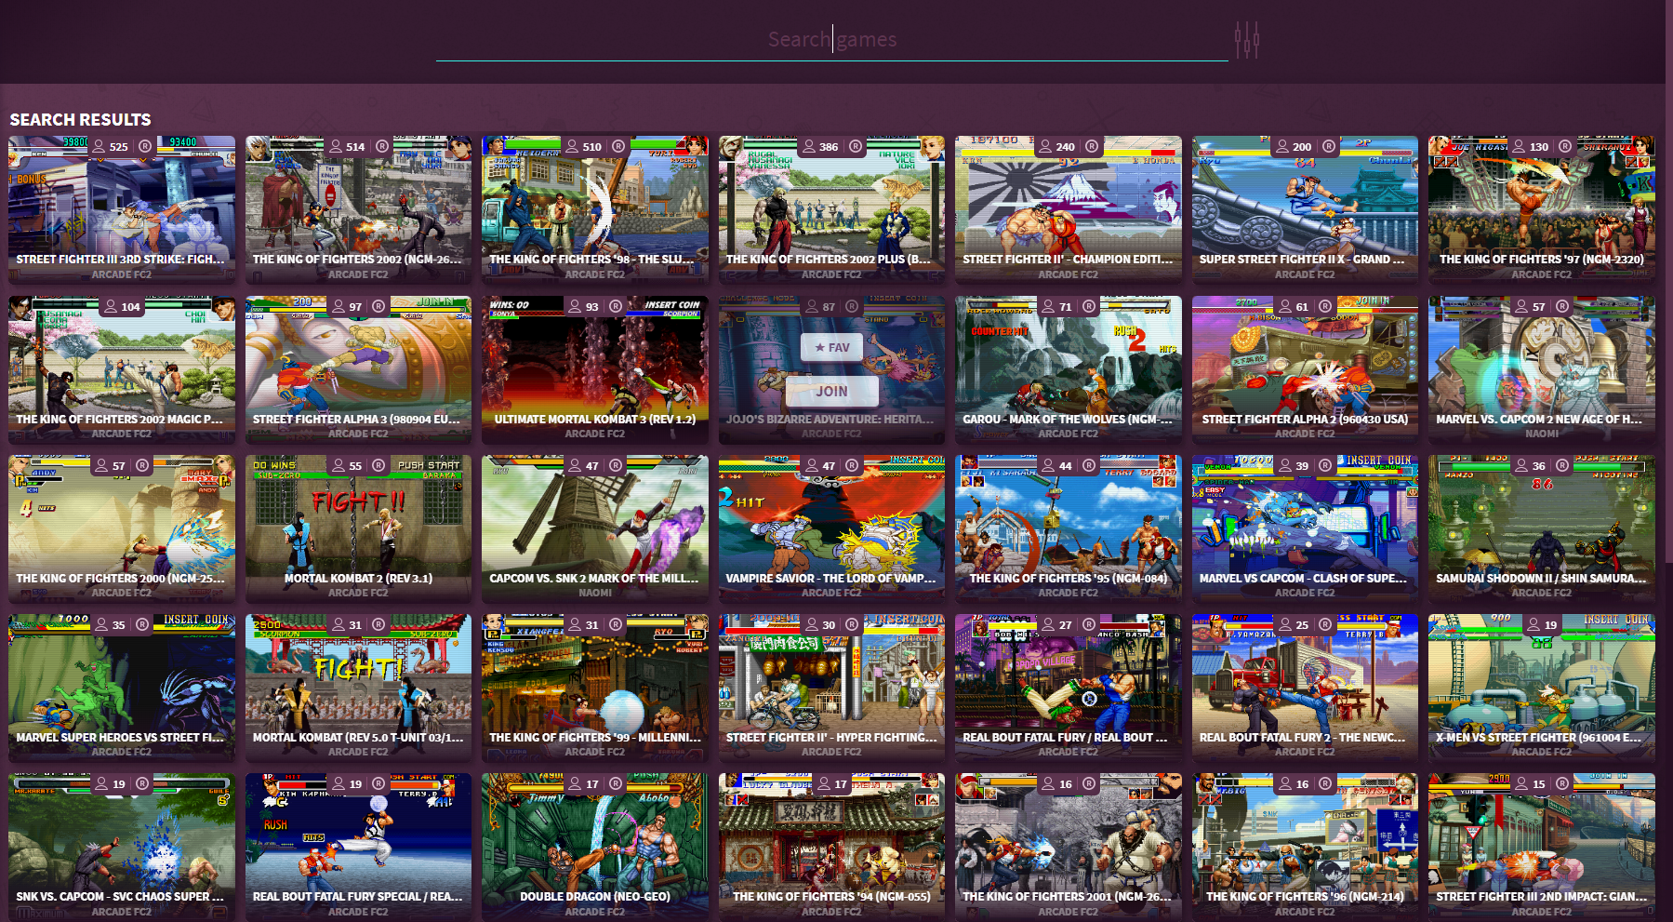Viewport: 1673px width, 922px height.
Task: Click the player icon on Street Fighter II' Hyper Fighting
Action: [812, 625]
